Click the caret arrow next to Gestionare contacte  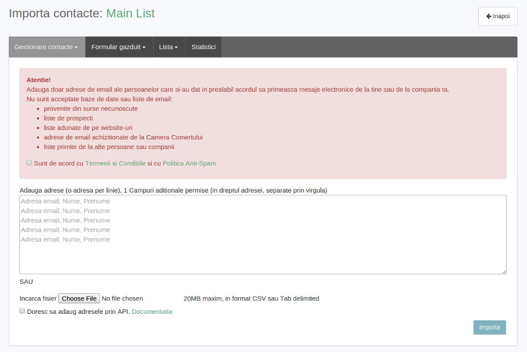(x=76, y=48)
